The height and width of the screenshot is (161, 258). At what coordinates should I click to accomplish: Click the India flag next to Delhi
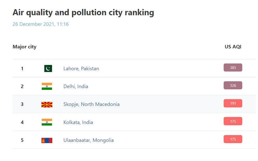click(47, 86)
